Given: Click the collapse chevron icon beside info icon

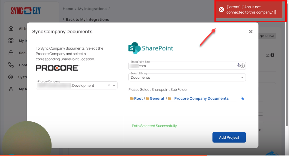Looking at the screenshot, I should click(x=268, y=55).
